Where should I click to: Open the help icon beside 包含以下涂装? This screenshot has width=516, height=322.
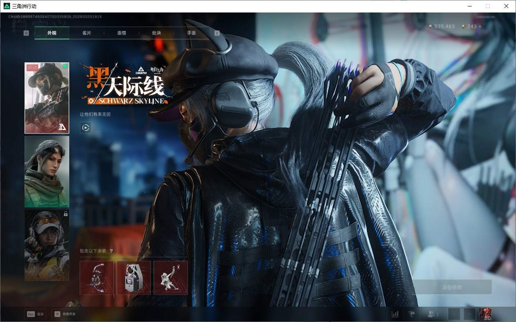111,251
